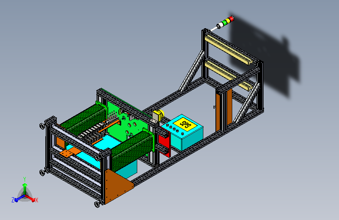Select the upper beige DIN rail on rear frame
The height and width of the screenshot is (220, 339).
point(228,49)
